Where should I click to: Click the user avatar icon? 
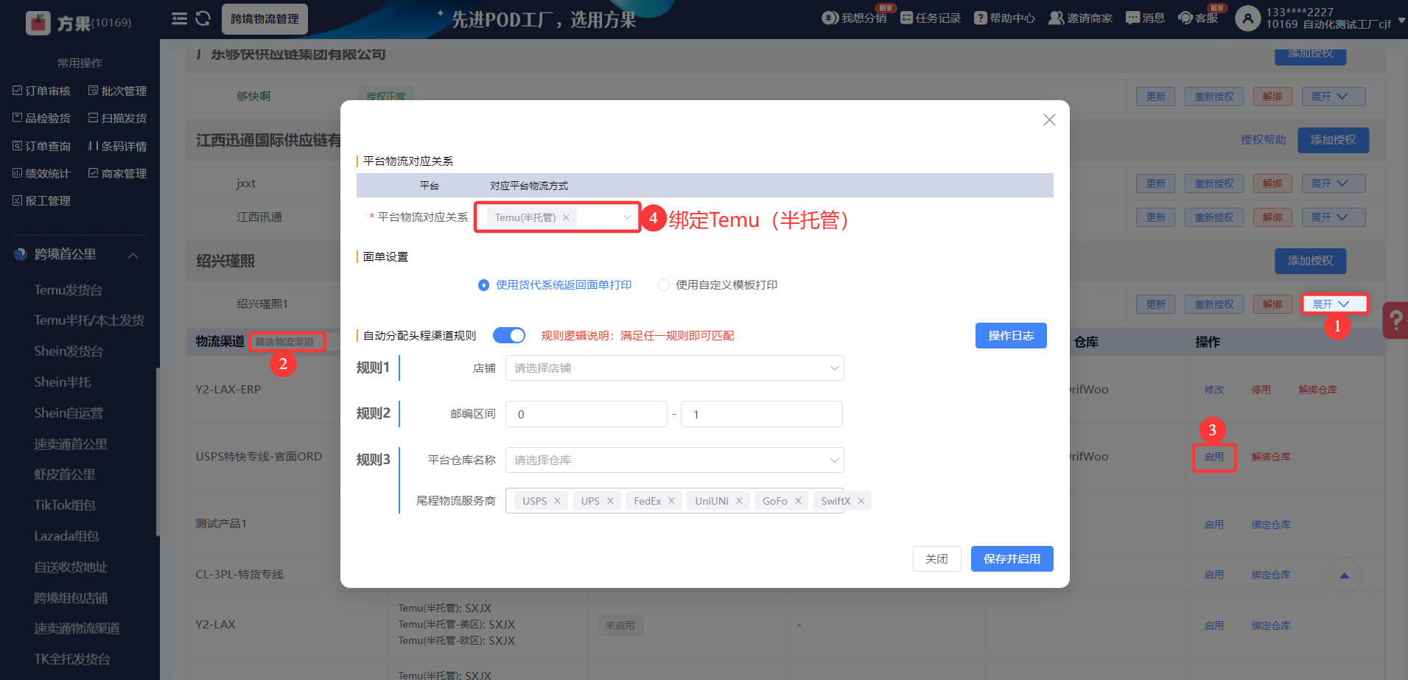(x=1247, y=18)
